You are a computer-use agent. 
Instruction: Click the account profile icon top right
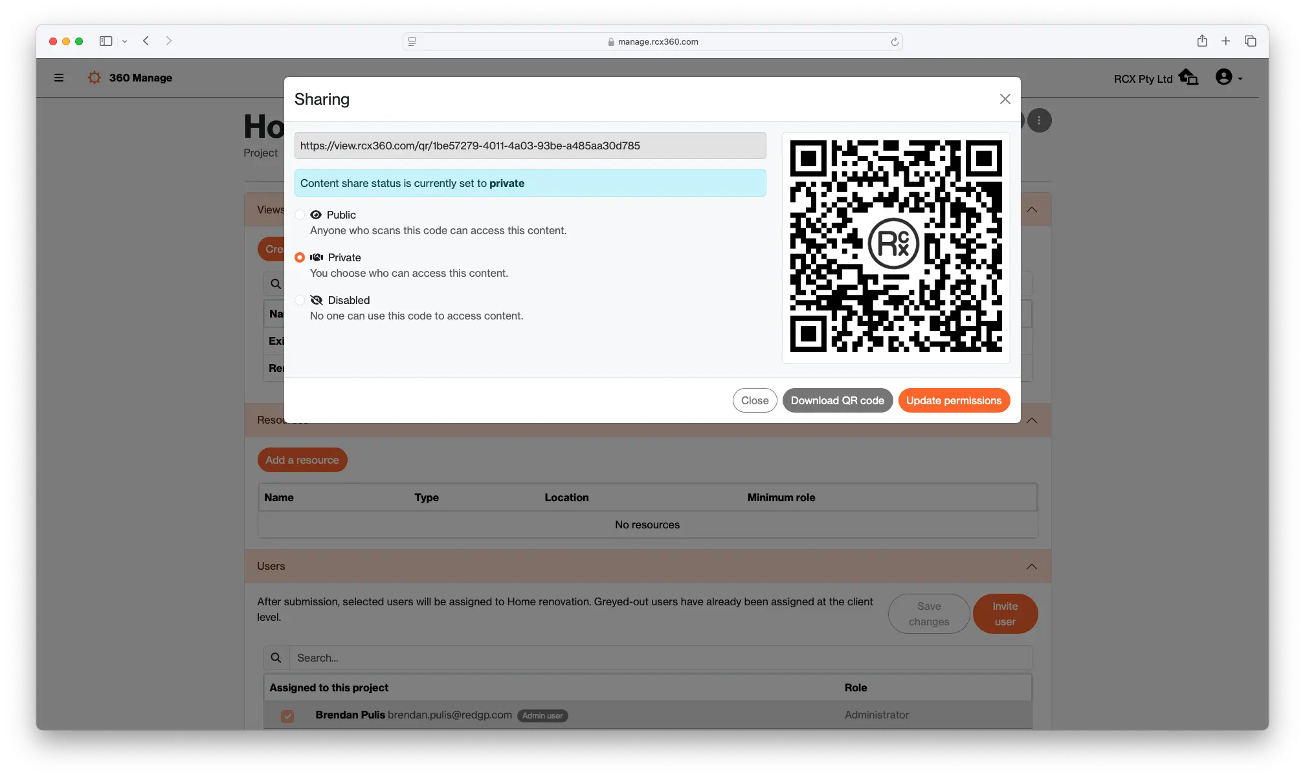coord(1224,78)
